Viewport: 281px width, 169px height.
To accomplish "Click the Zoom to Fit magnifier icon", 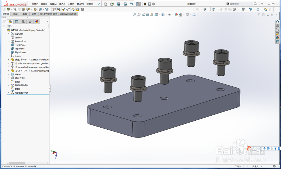I will 134,15.
